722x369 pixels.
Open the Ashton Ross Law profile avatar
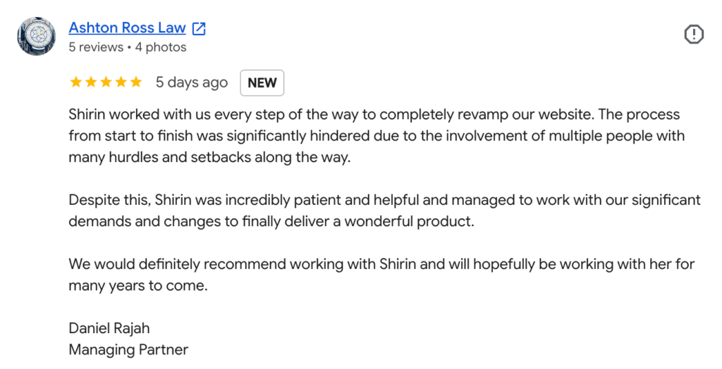[37, 37]
